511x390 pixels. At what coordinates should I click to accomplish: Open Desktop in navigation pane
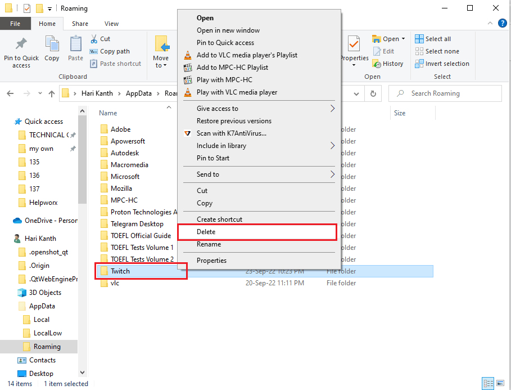point(41,374)
